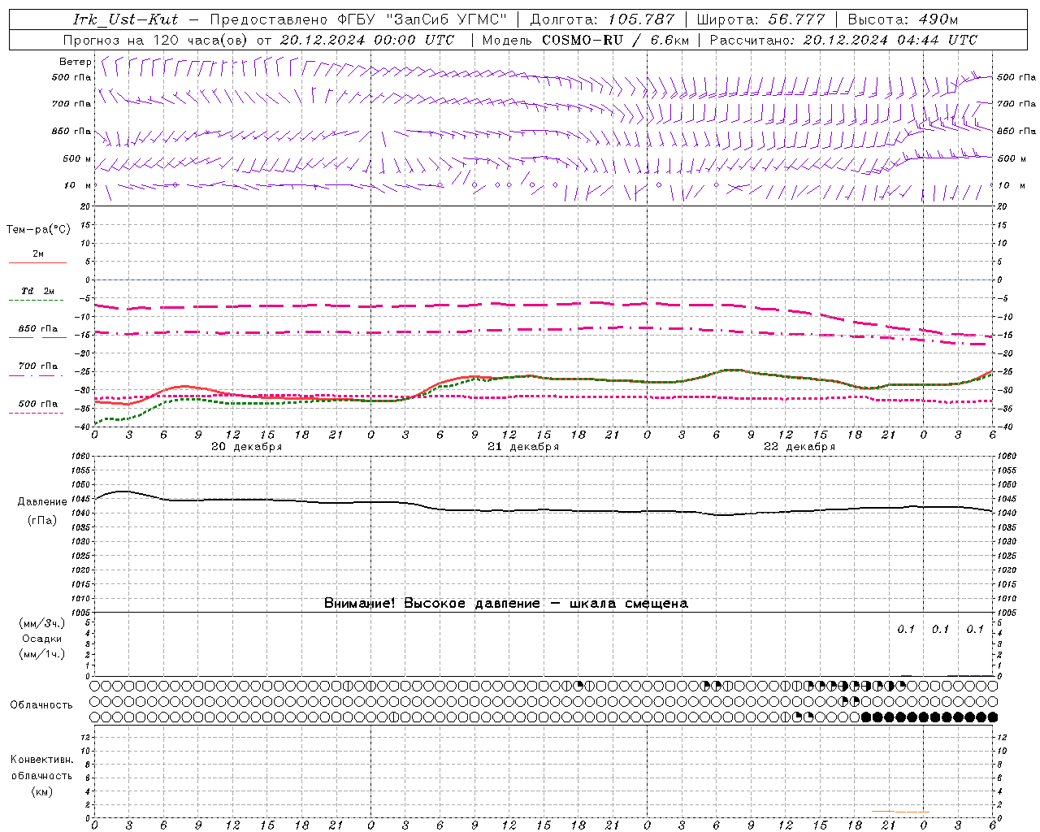Click the Осадки precipitation label

[42, 639]
